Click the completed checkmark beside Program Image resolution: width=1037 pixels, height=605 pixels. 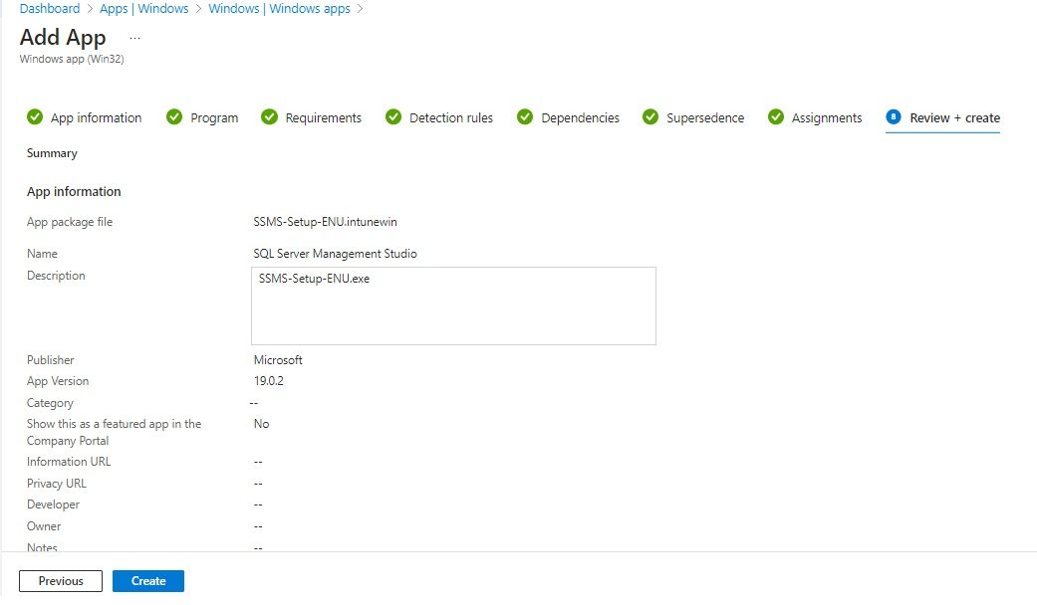coord(174,117)
